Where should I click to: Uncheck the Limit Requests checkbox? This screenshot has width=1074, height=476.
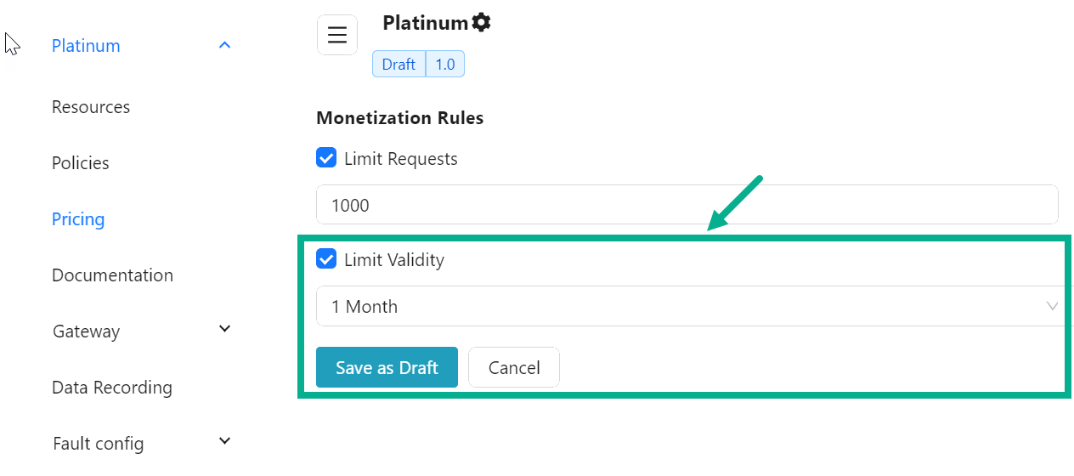coord(326,158)
